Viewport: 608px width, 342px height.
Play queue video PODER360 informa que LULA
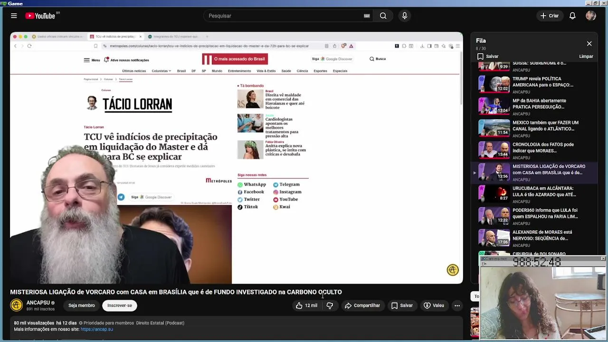coord(545,213)
